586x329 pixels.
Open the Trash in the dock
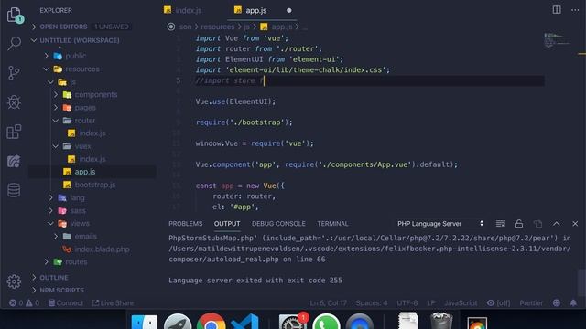pos(441,322)
